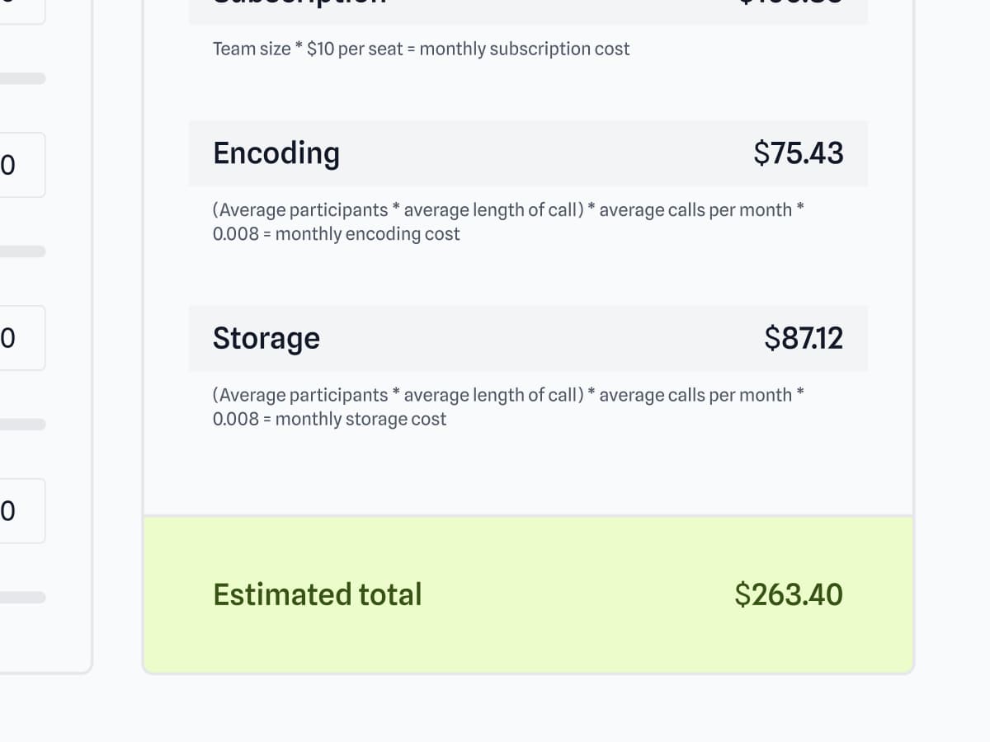Image resolution: width=990 pixels, height=742 pixels.
Task: Click slider track beside the storage formula text
Action: (21, 425)
